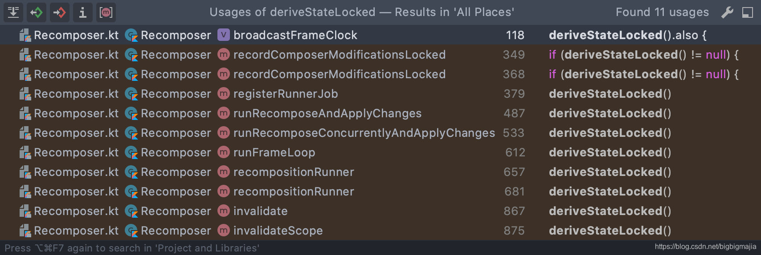761x255 pixels.
Task: Click the blog.csdn.net watermark link
Action: pyautogui.click(x=705, y=247)
